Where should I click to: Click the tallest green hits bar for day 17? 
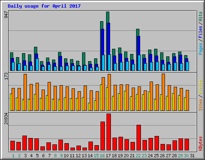(108, 17)
